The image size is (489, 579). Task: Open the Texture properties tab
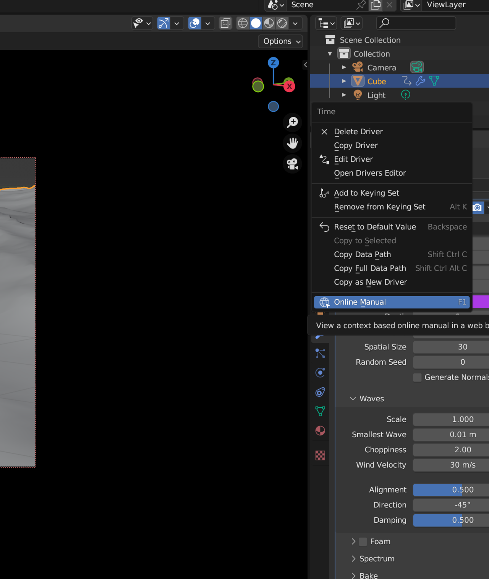(x=320, y=455)
